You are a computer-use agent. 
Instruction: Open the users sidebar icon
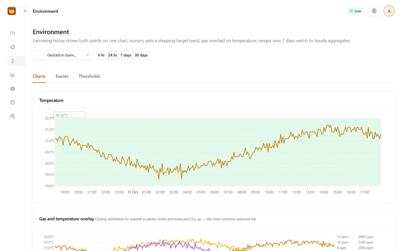click(12, 116)
